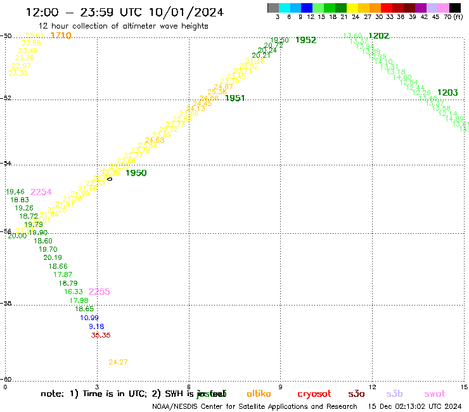Image resolution: width=469 pixels, height=412 pixels.
Task: Click the satellite legend name 'cryosat'
Action: click(x=314, y=394)
